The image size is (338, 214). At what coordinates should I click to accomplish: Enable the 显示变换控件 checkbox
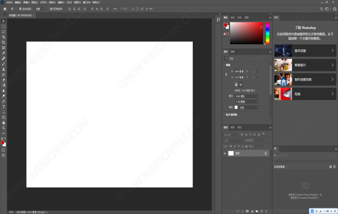pyautogui.click(x=48, y=9)
